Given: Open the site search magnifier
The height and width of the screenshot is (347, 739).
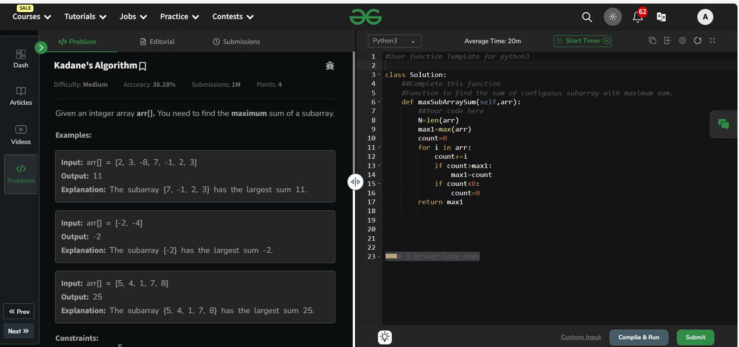Looking at the screenshot, I should pyautogui.click(x=587, y=17).
